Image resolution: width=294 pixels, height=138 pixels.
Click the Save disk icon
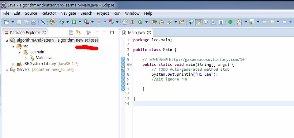(x=19, y=22)
